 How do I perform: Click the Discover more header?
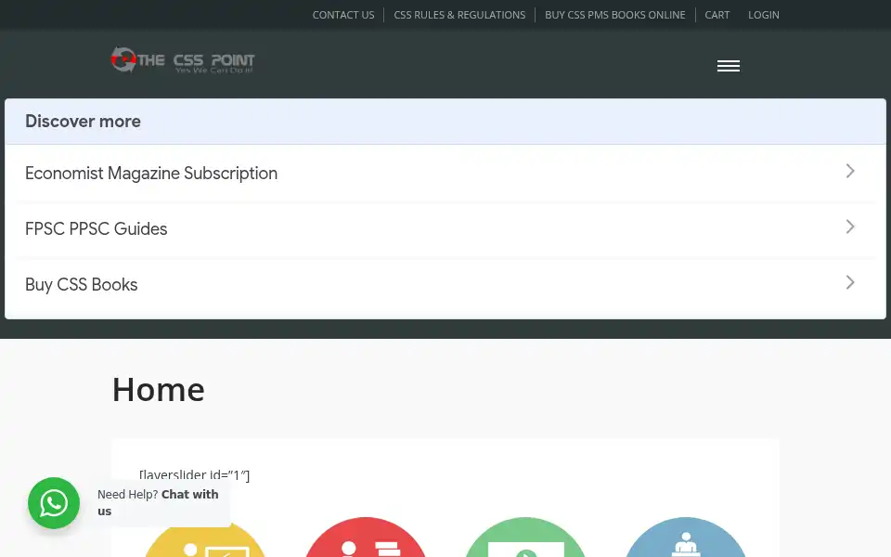point(445,121)
